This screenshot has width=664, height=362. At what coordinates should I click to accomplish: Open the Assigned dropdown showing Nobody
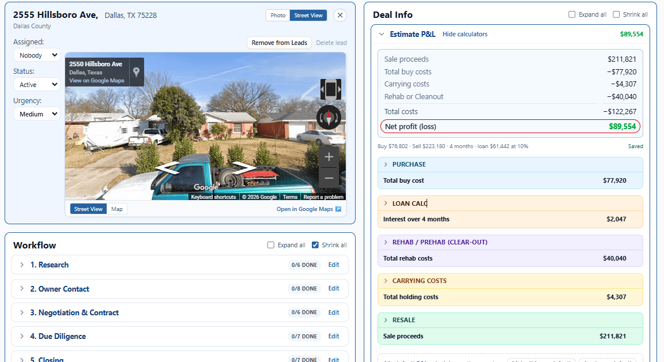point(37,55)
